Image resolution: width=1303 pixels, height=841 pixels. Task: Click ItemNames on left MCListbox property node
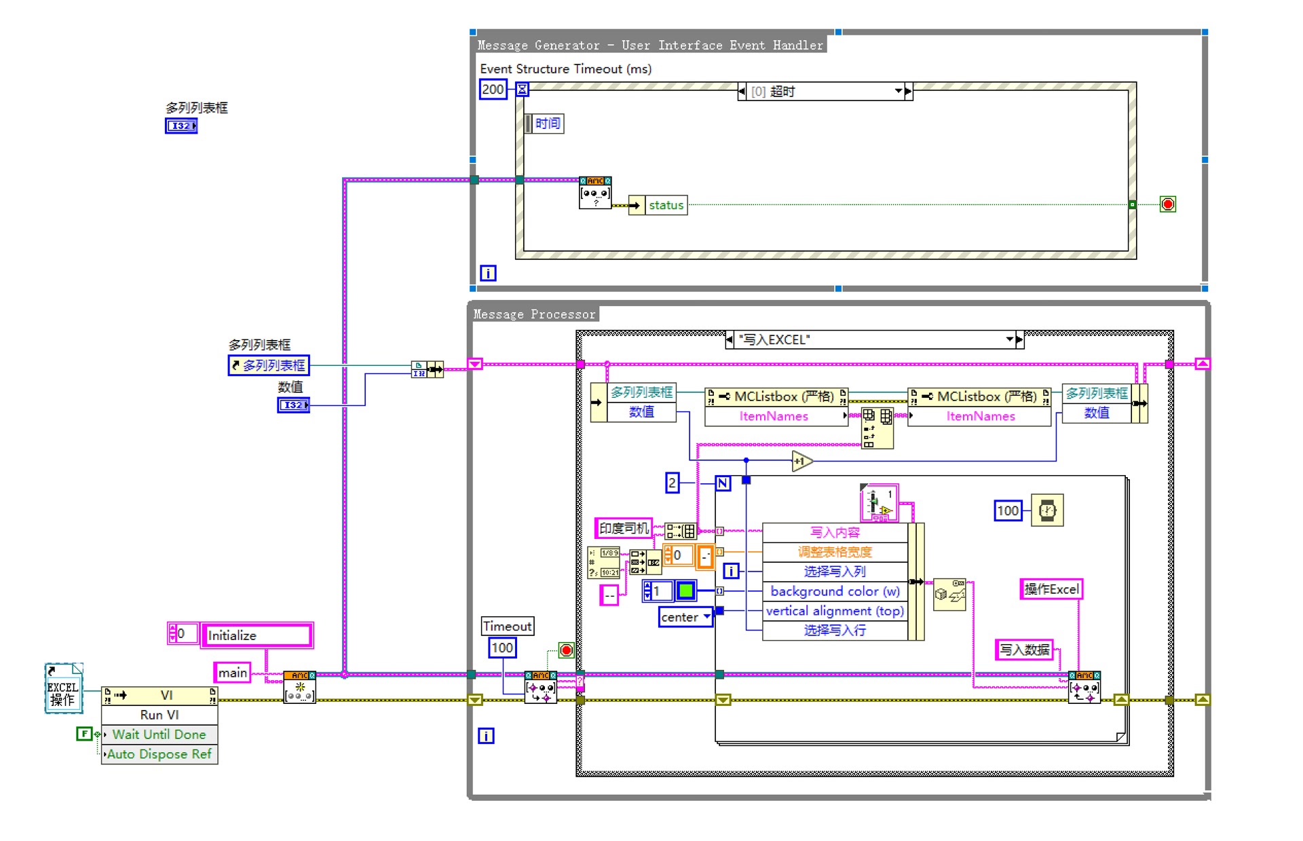[774, 416]
